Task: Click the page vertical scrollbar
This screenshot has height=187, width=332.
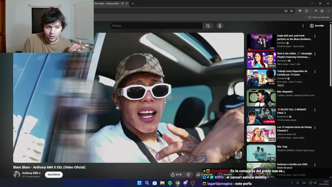Action: click(331, 55)
